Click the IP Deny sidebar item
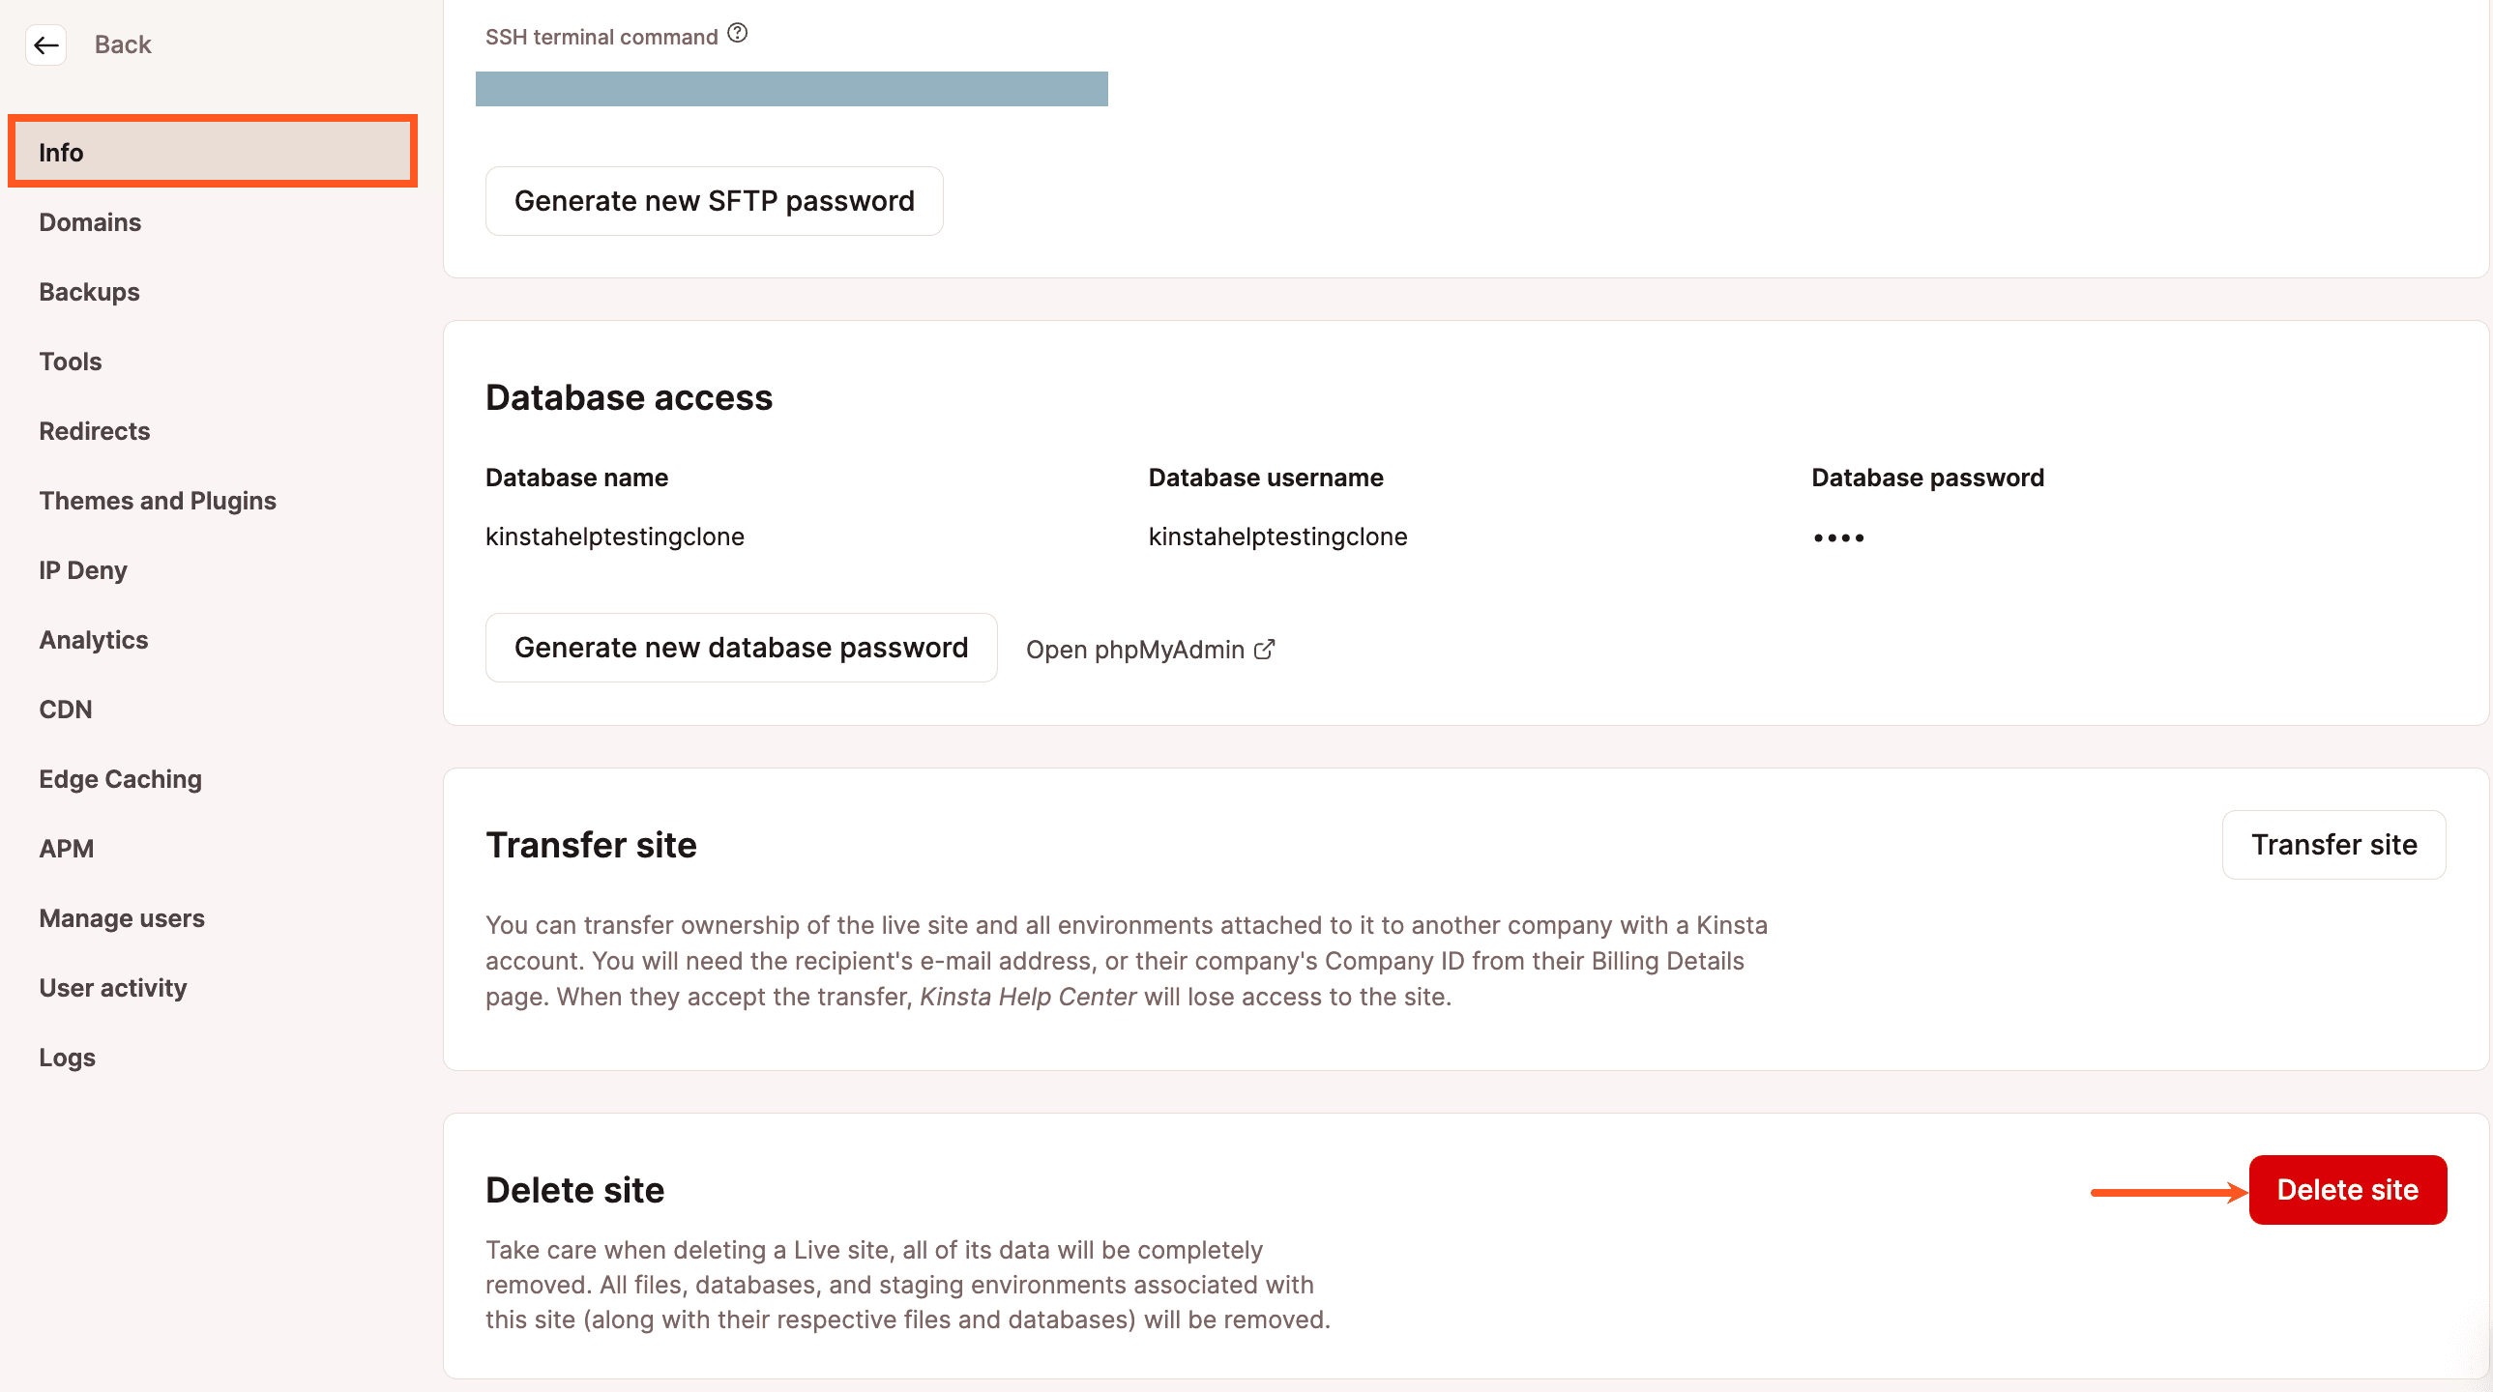 coord(82,568)
